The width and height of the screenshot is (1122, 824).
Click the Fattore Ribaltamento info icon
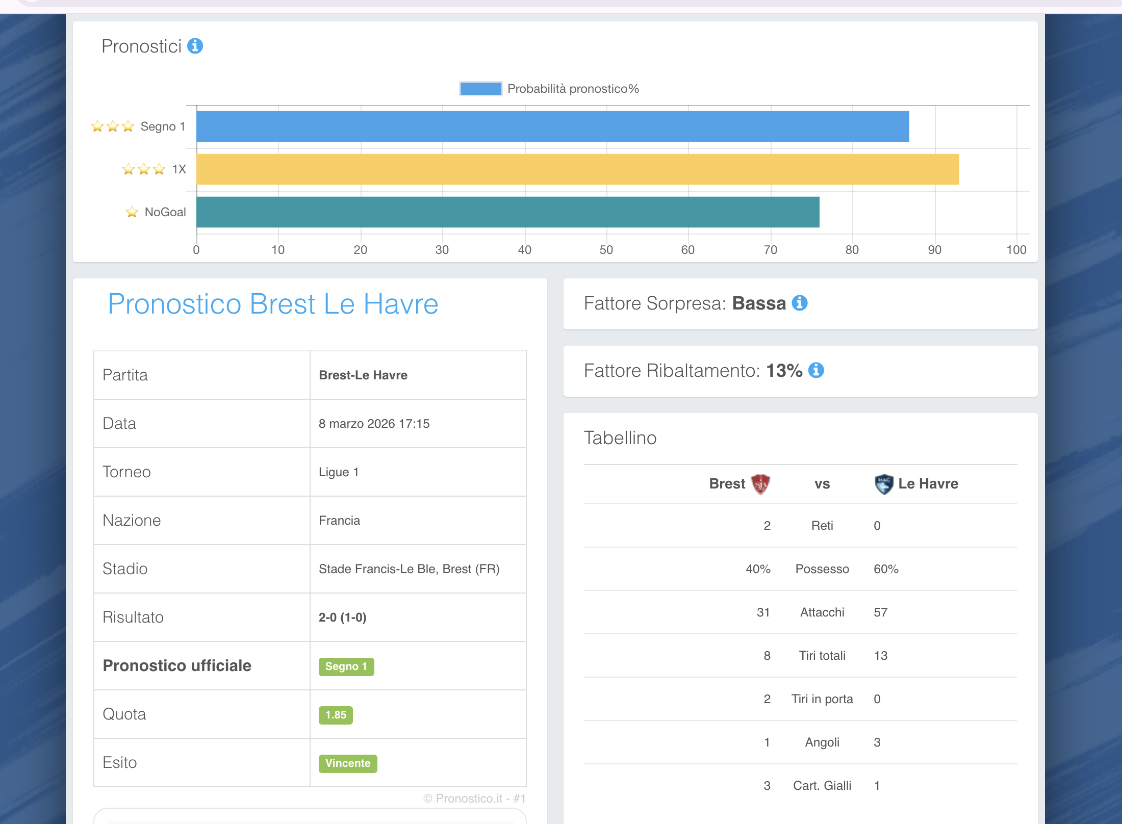816,370
